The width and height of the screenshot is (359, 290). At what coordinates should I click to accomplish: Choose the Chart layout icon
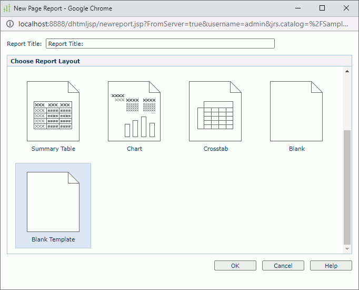click(134, 111)
